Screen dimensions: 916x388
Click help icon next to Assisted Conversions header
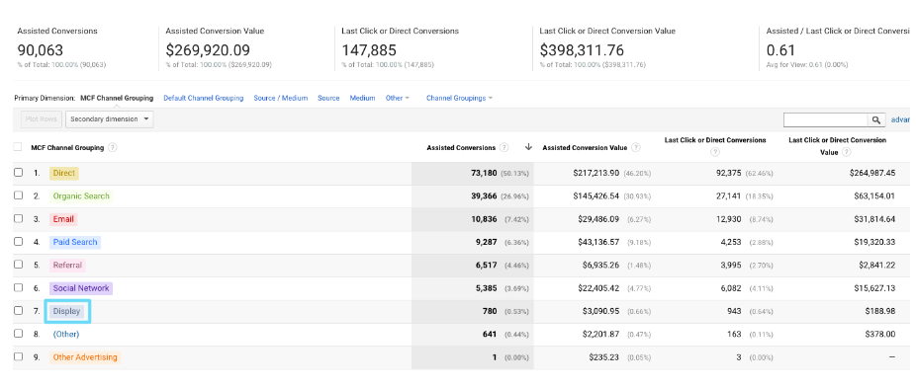click(504, 148)
